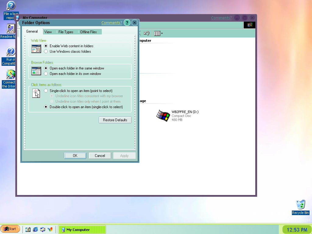Choose Use Windows classic folders option

46,51
